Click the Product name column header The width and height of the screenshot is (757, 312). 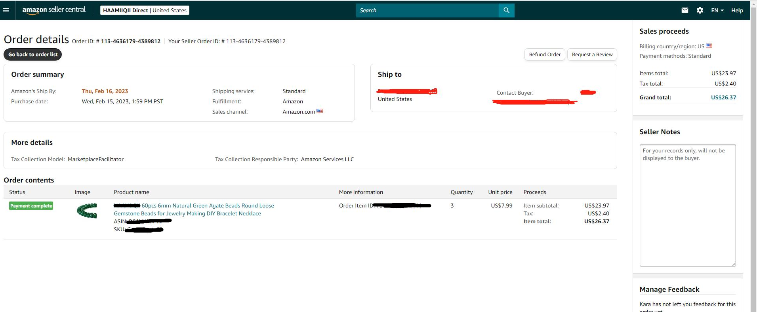click(132, 192)
